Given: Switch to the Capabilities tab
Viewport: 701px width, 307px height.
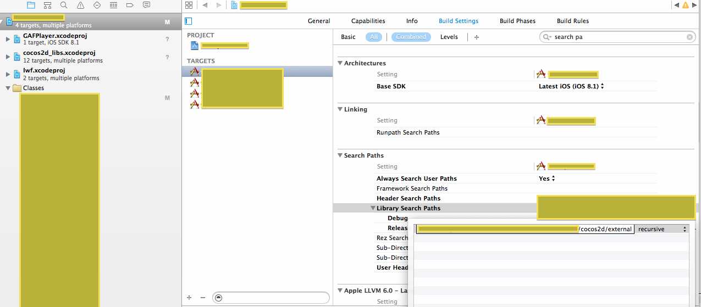Looking at the screenshot, I should [368, 21].
